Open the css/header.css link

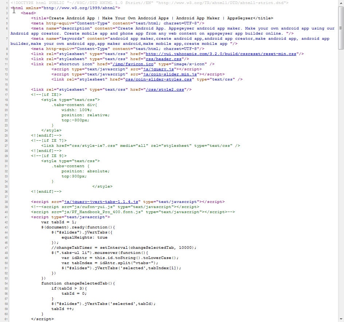(x=163, y=59)
